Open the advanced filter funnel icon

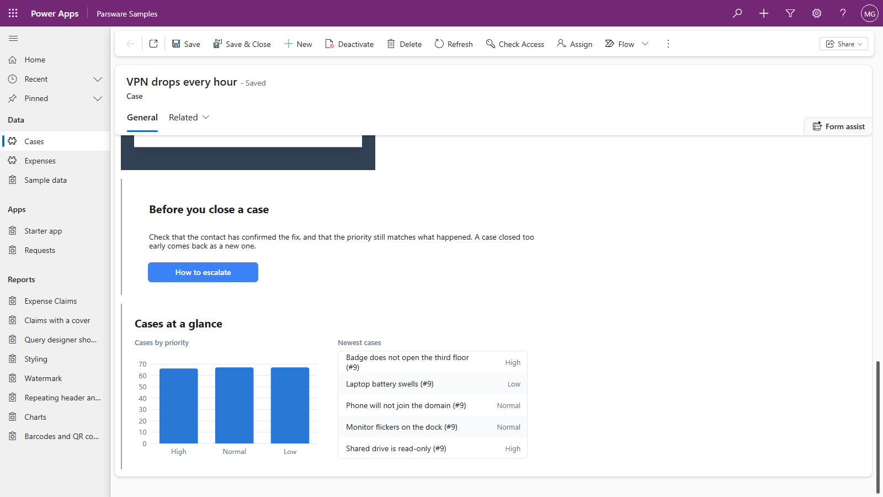tap(790, 13)
